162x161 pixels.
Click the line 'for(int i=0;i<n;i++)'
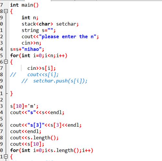(x=39, y=56)
